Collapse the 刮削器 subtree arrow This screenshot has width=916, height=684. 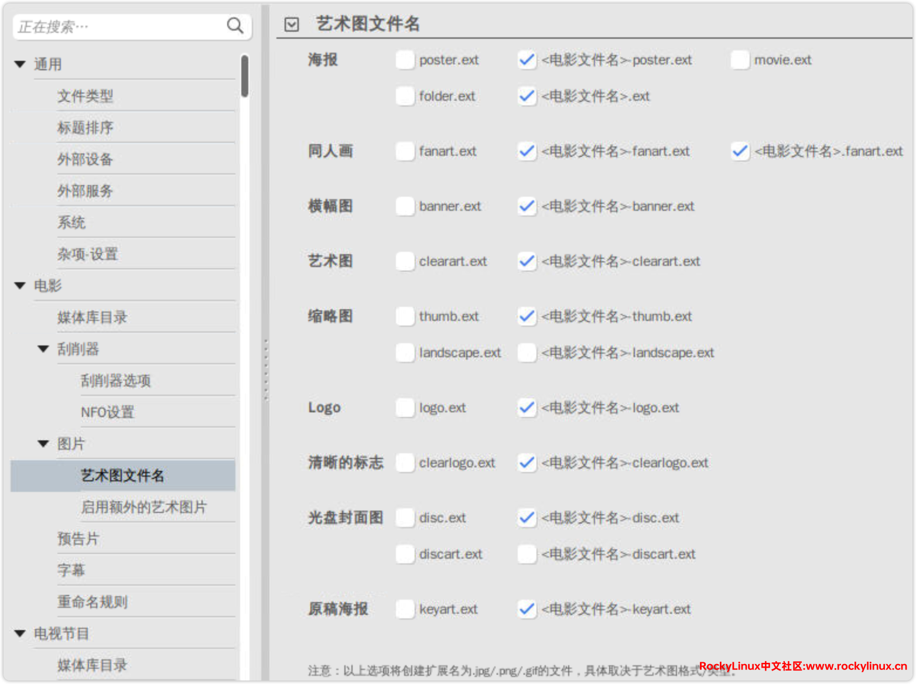pyautogui.click(x=43, y=349)
